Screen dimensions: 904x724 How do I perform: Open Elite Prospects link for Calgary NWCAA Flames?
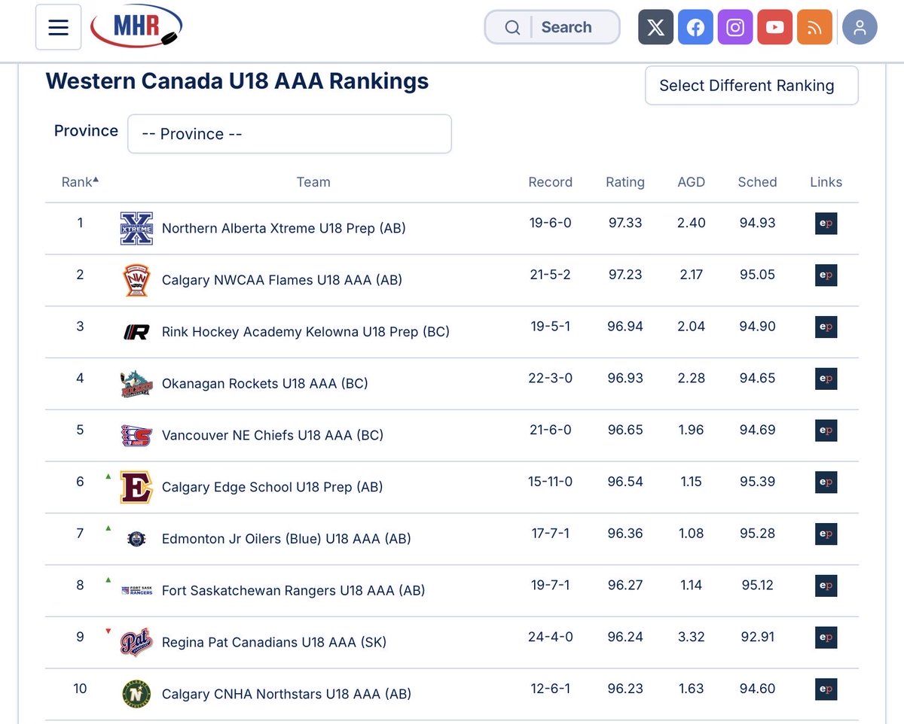[x=826, y=275]
